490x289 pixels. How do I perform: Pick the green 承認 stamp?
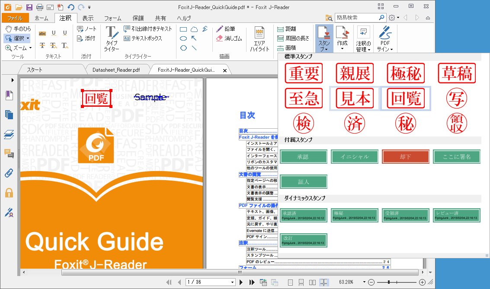pos(304,157)
